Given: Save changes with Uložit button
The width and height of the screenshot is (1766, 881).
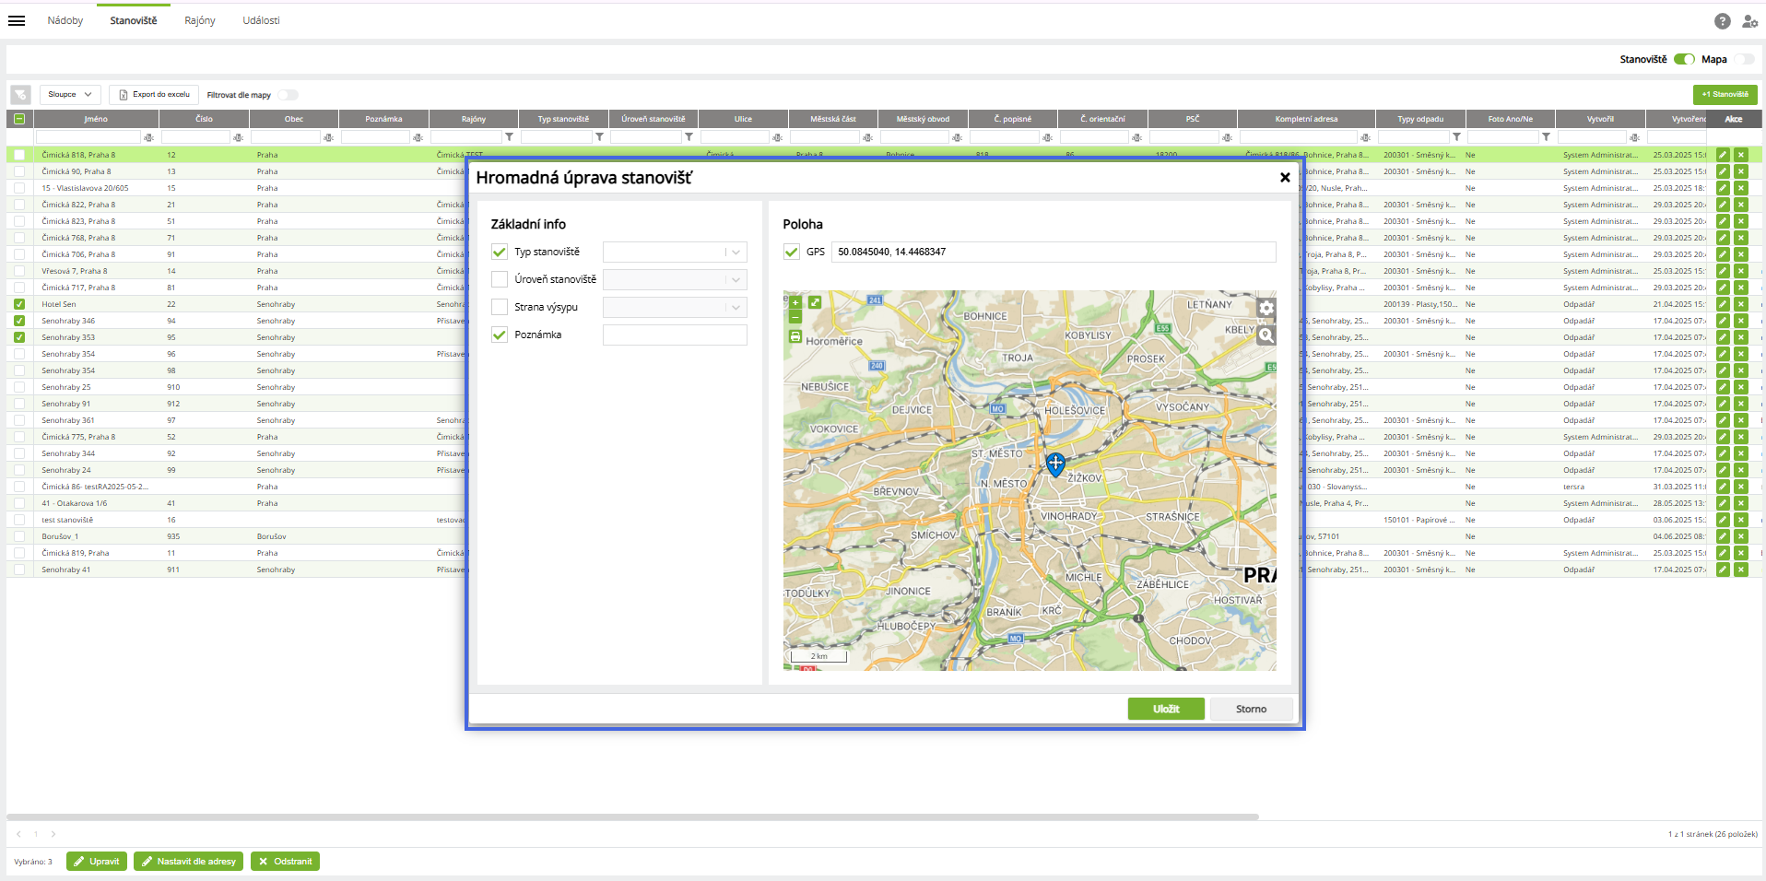Looking at the screenshot, I should click(x=1165, y=709).
